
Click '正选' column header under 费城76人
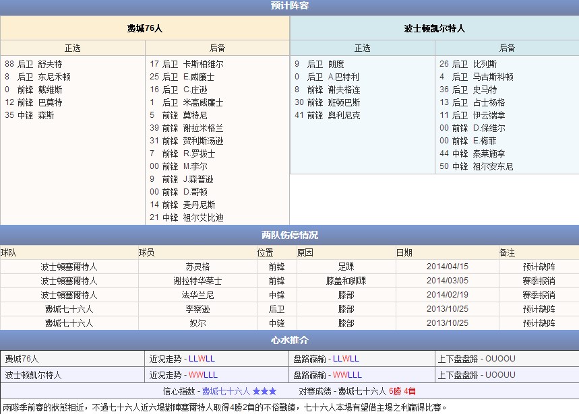72,48
